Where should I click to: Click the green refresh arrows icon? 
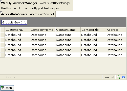coord(119,77)
